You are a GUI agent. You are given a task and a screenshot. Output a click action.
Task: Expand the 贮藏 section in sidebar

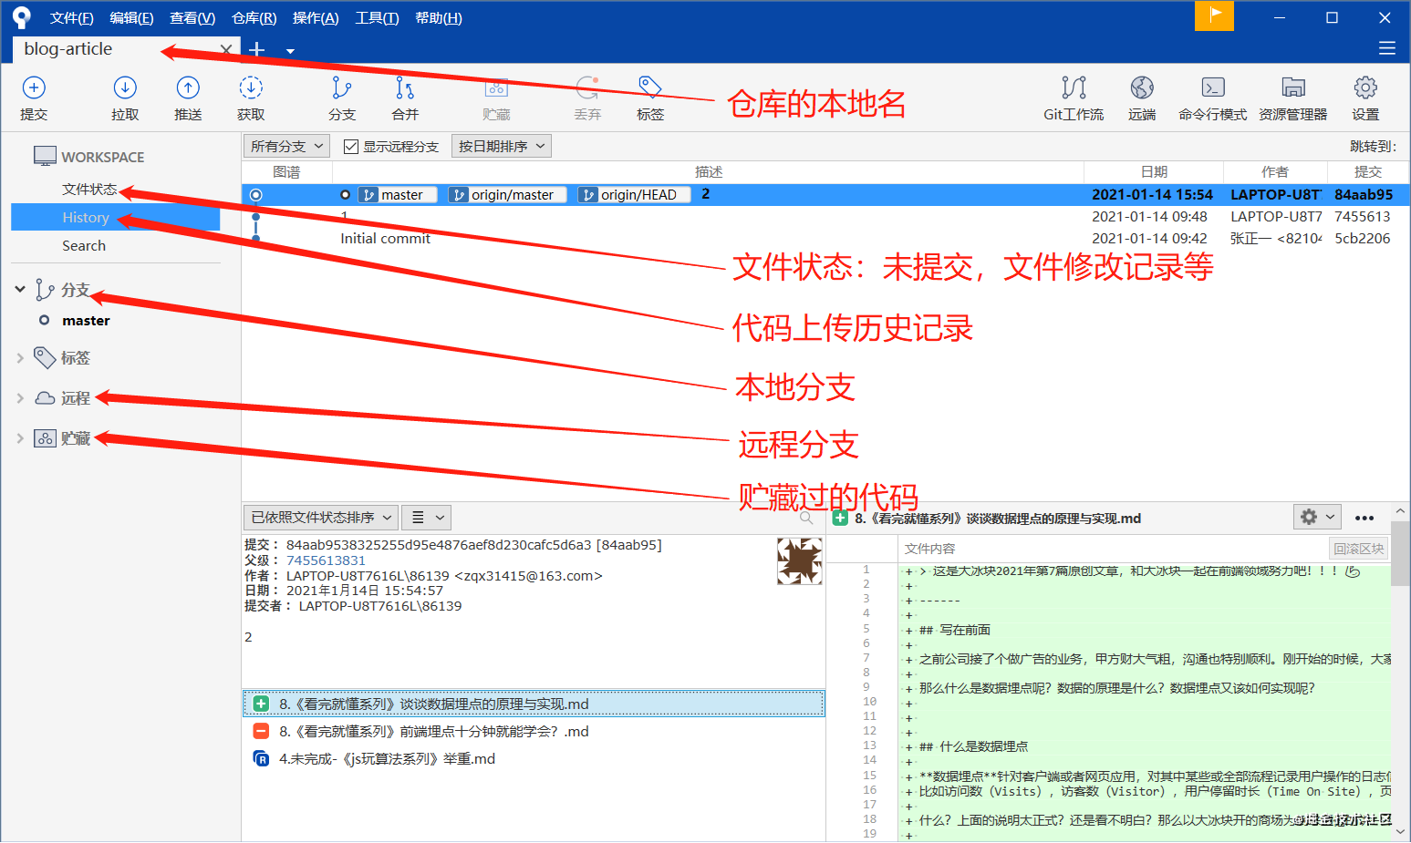click(x=20, y=438)
